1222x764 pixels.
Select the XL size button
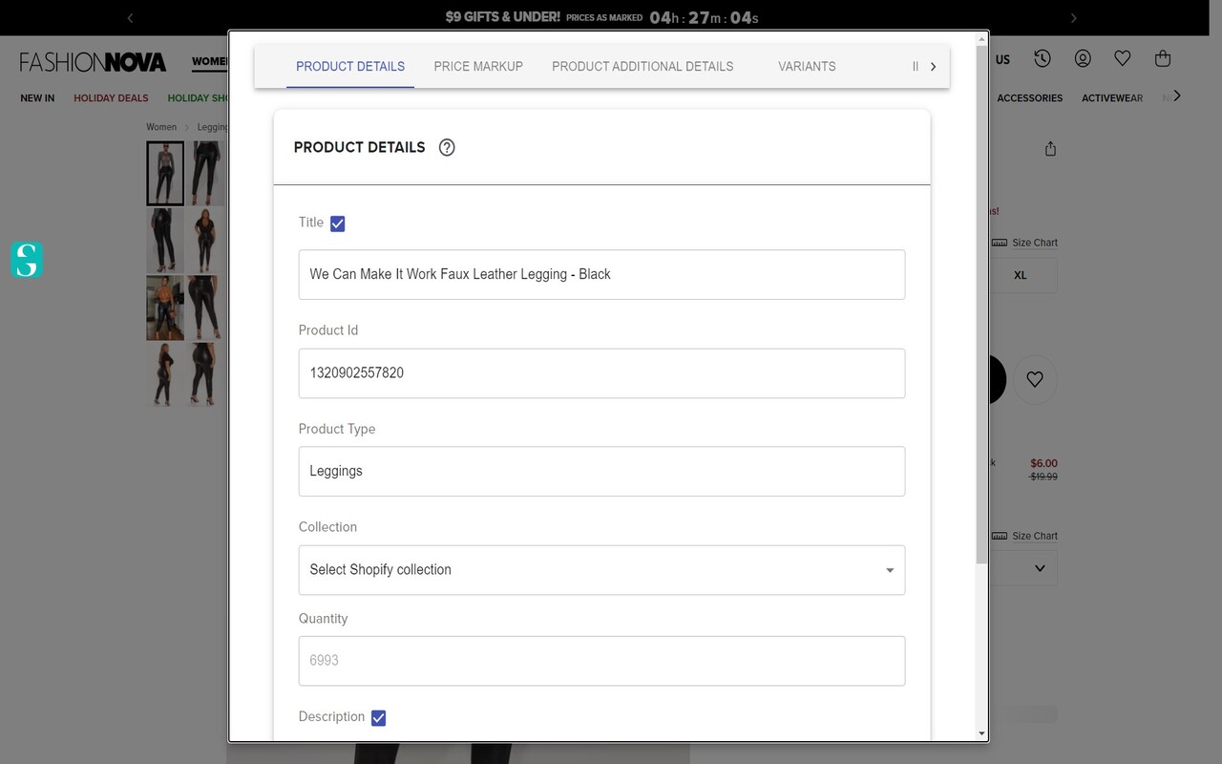click(1021, 275)
